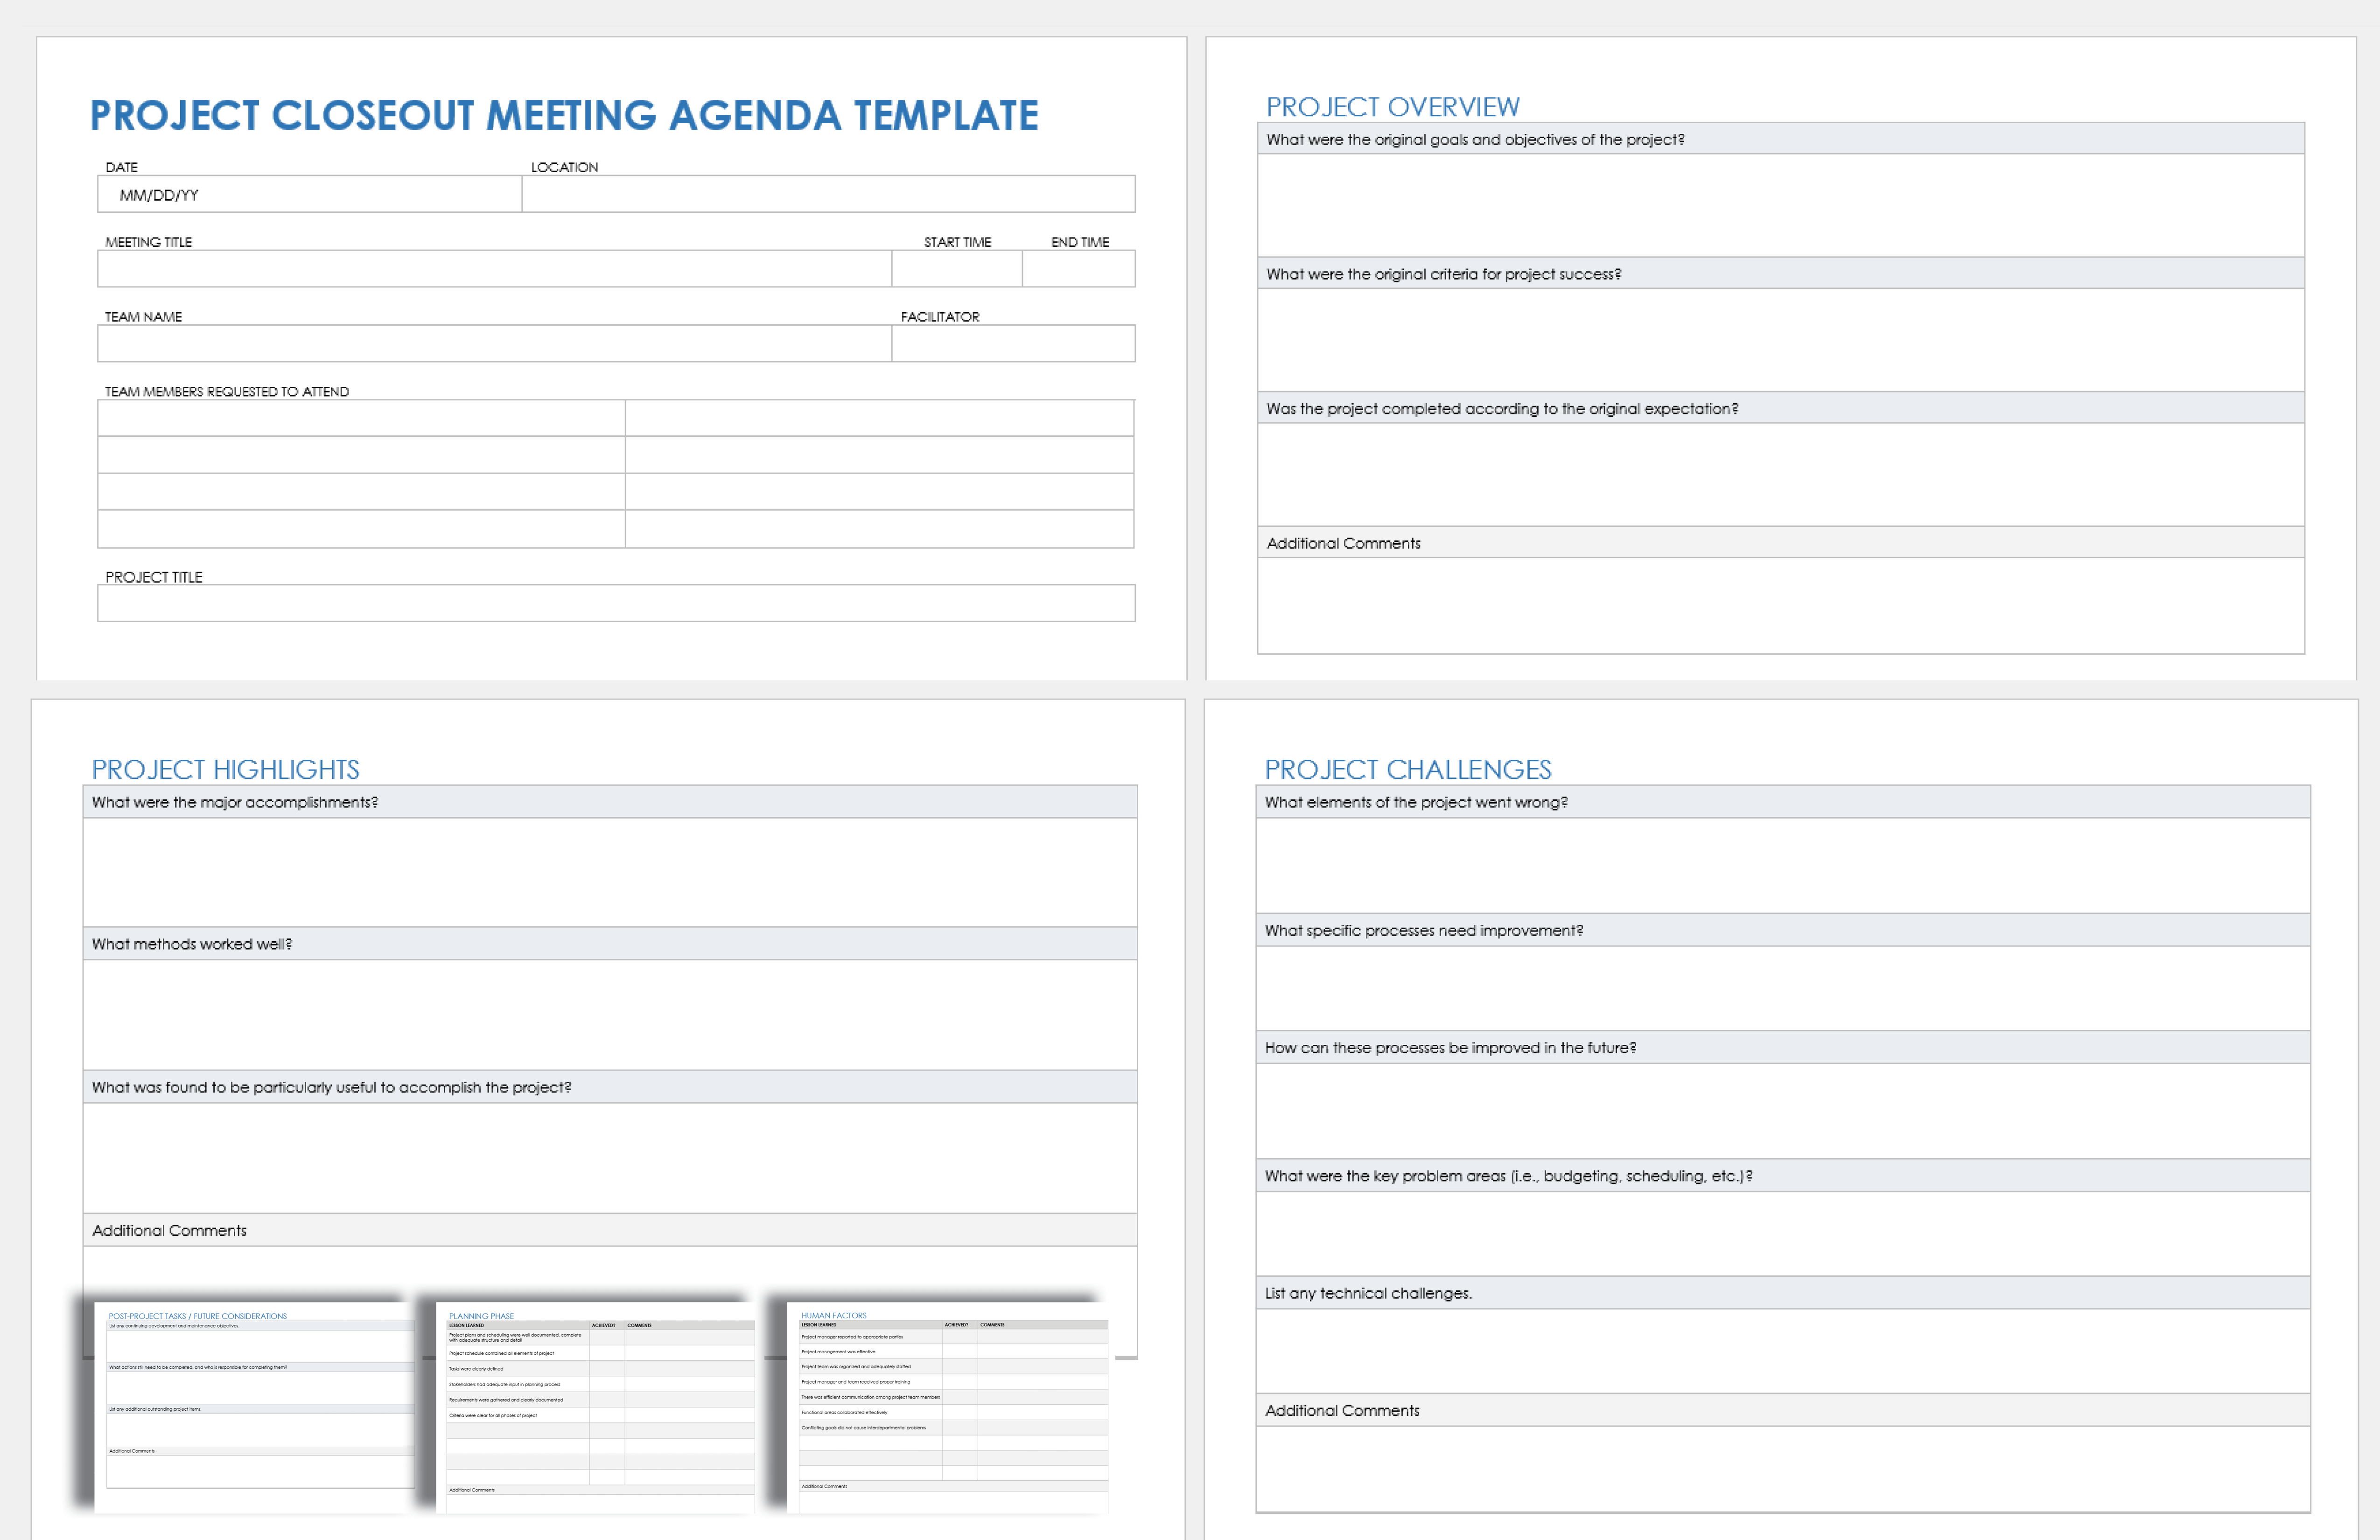
Task: Click 'What were the key problem areas' row
Action: [x=1782, y=1176]
